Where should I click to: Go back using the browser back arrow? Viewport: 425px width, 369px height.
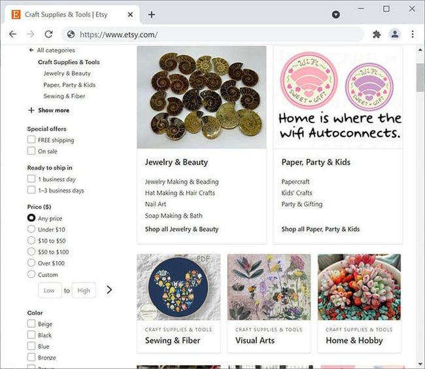coord(12,34)
